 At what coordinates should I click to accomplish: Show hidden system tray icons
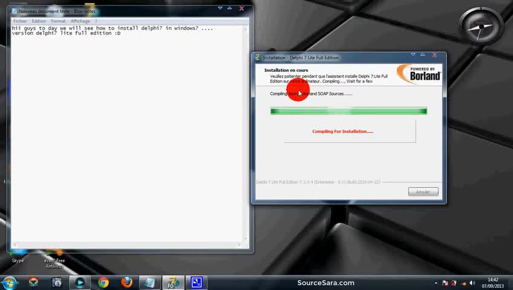436,283
